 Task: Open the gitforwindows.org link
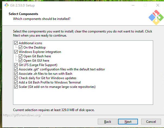[22, 115]
